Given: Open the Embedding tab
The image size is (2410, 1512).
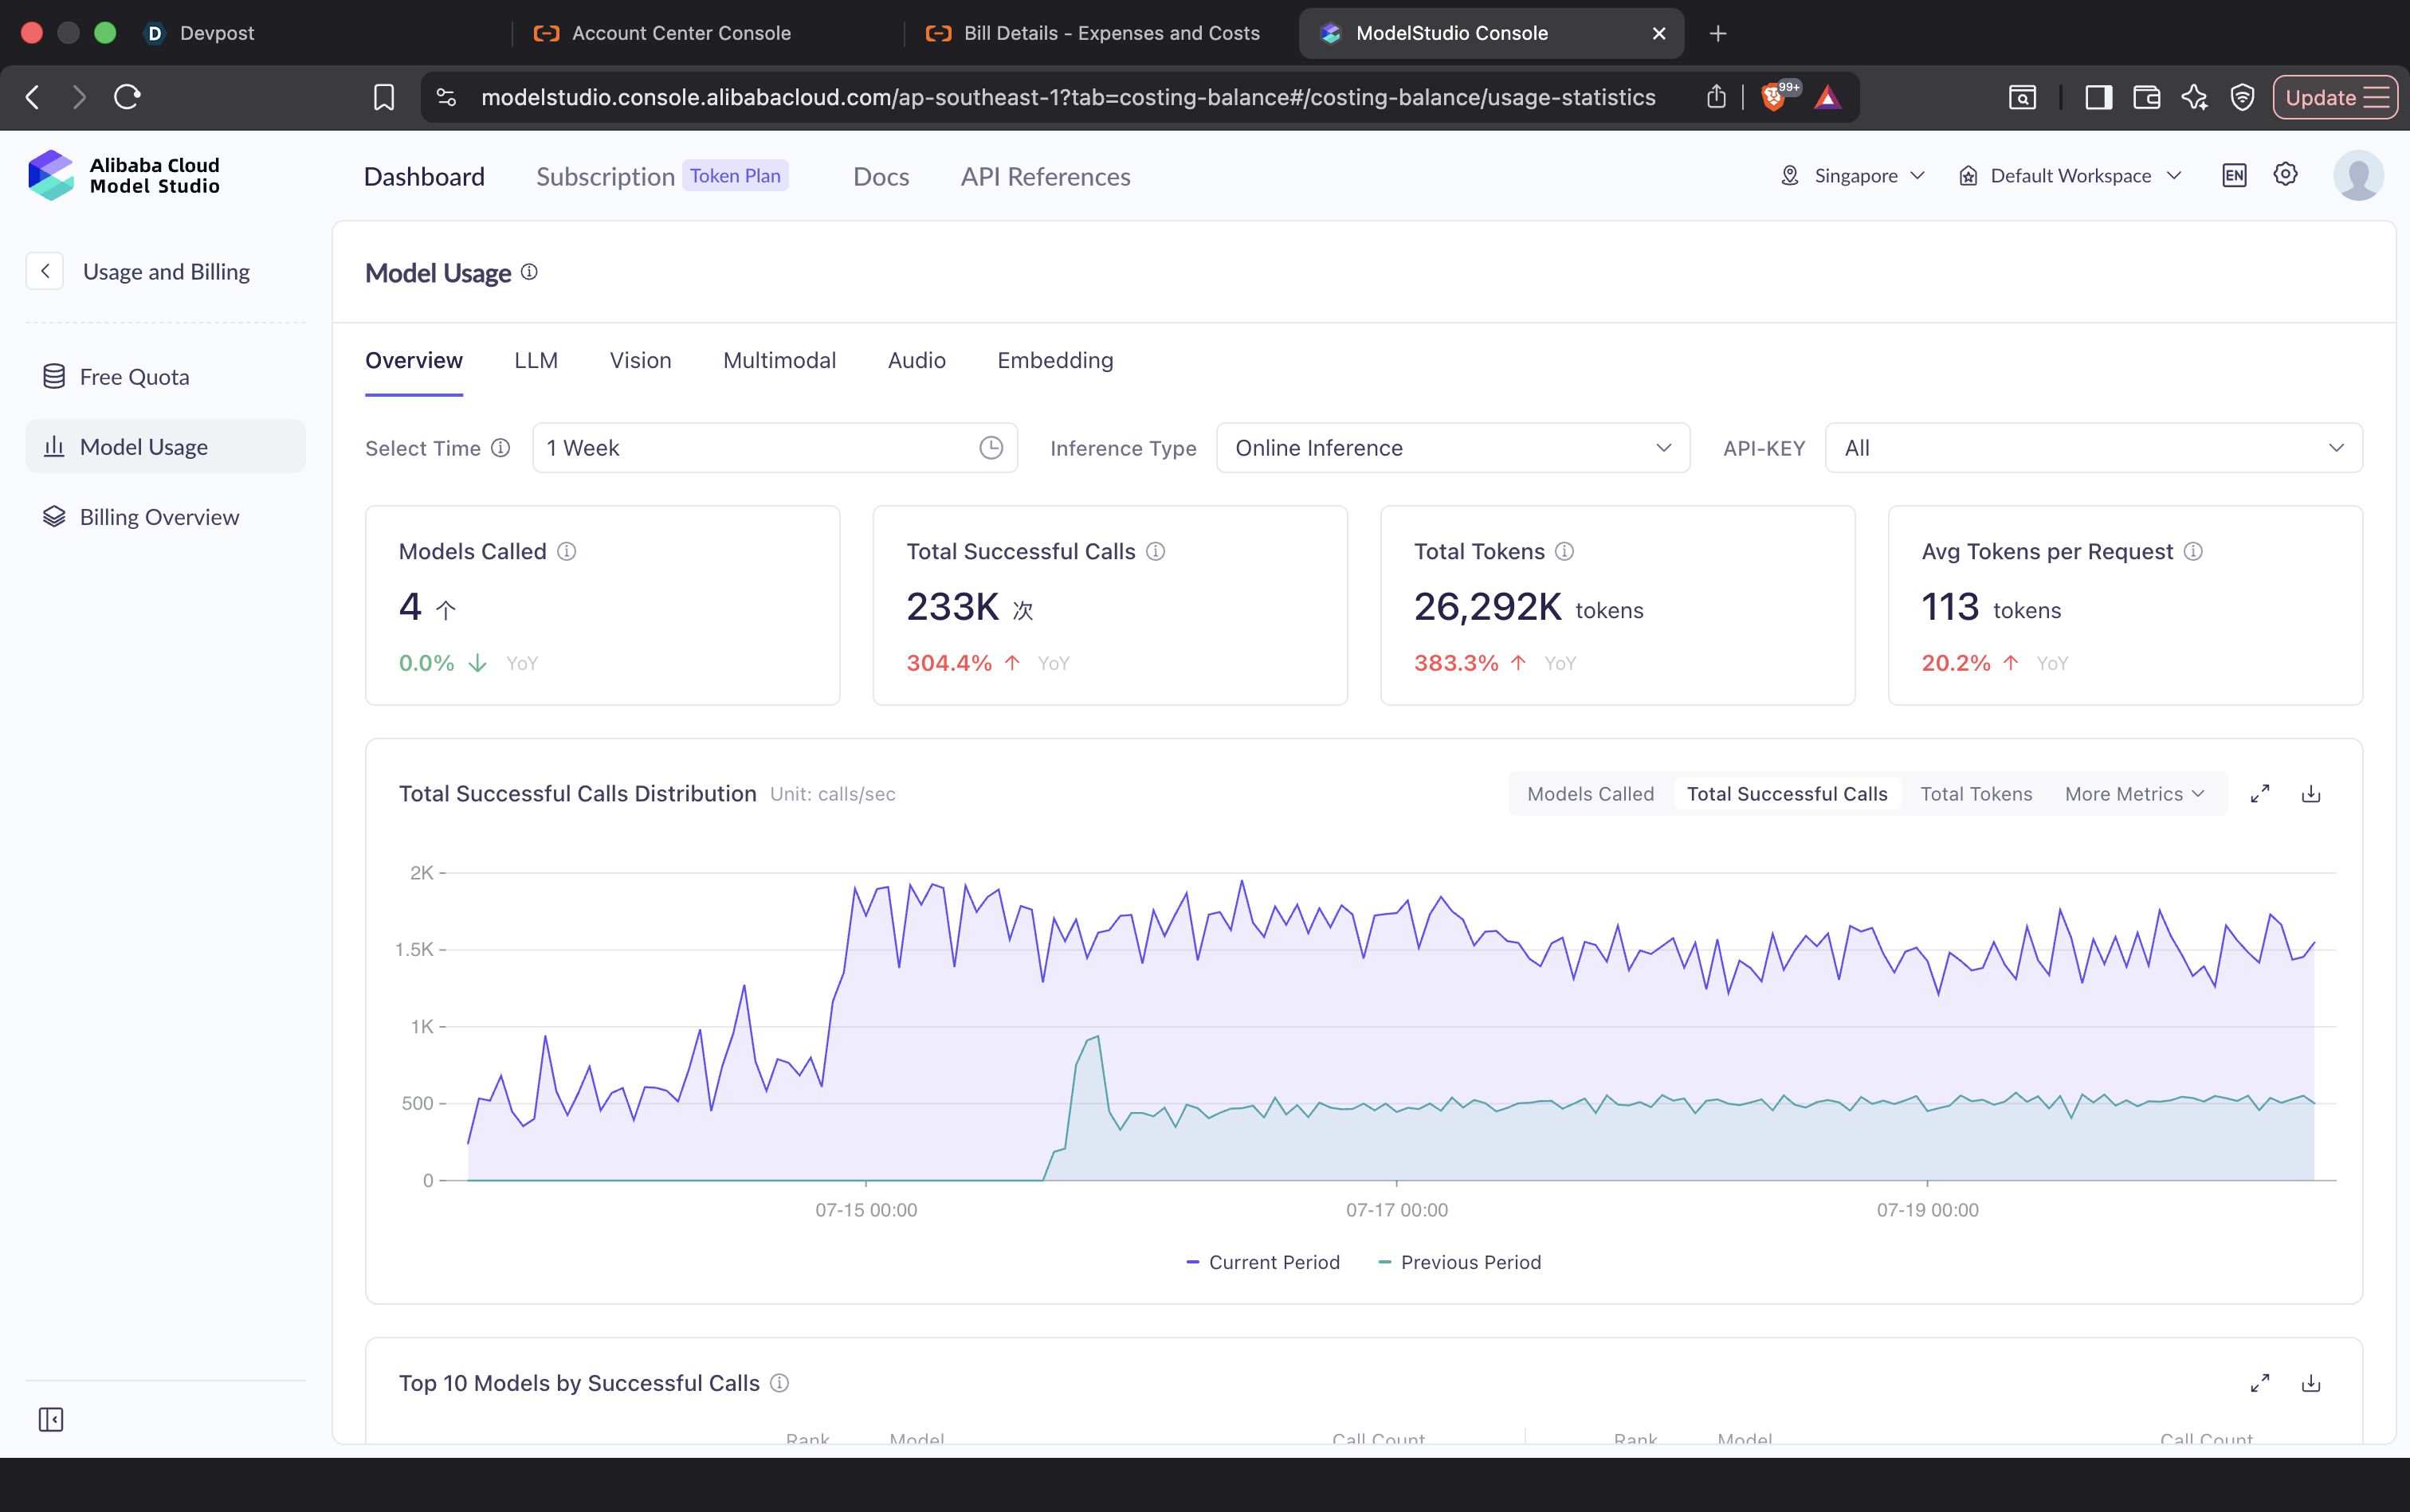Looking at the screenshot, I should click(1054, 360).
